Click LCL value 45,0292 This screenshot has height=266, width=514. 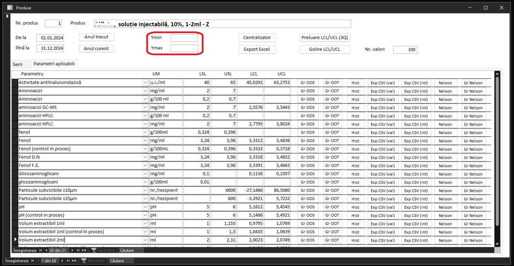coord(250,83)
